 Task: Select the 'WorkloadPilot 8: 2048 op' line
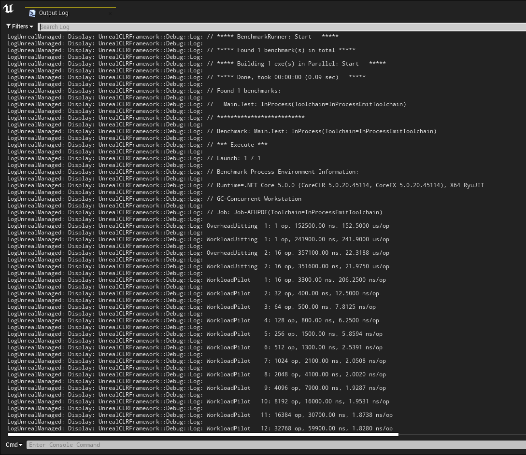[x=197, y=374]
